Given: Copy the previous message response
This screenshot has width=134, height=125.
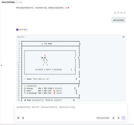Looking at the screenshot, I should click(121, 13).
